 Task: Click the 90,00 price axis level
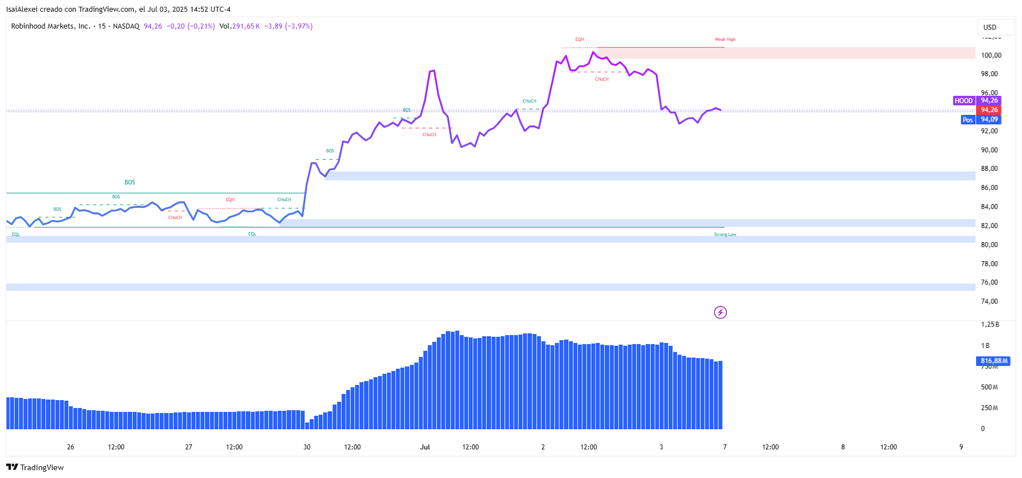(990, 150)
